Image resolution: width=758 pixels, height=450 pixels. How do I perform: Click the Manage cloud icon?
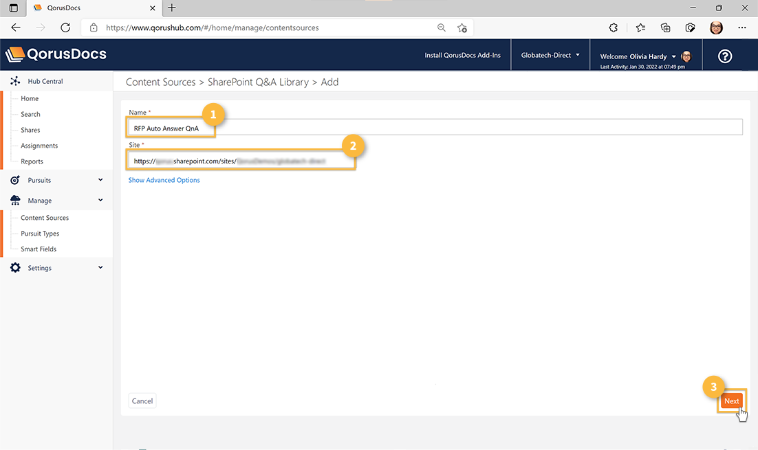click(15, 200)
